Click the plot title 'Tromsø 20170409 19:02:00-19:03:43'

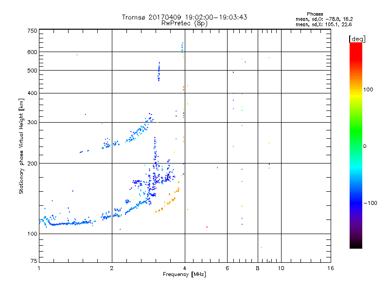[x=184, y=17]
